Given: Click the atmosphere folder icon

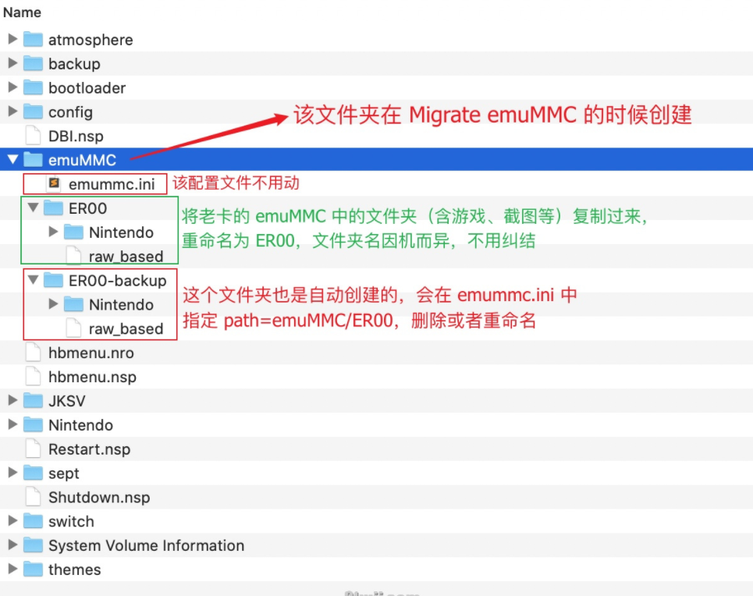Looking at the screenshot, I should click(x=33, y=39).
